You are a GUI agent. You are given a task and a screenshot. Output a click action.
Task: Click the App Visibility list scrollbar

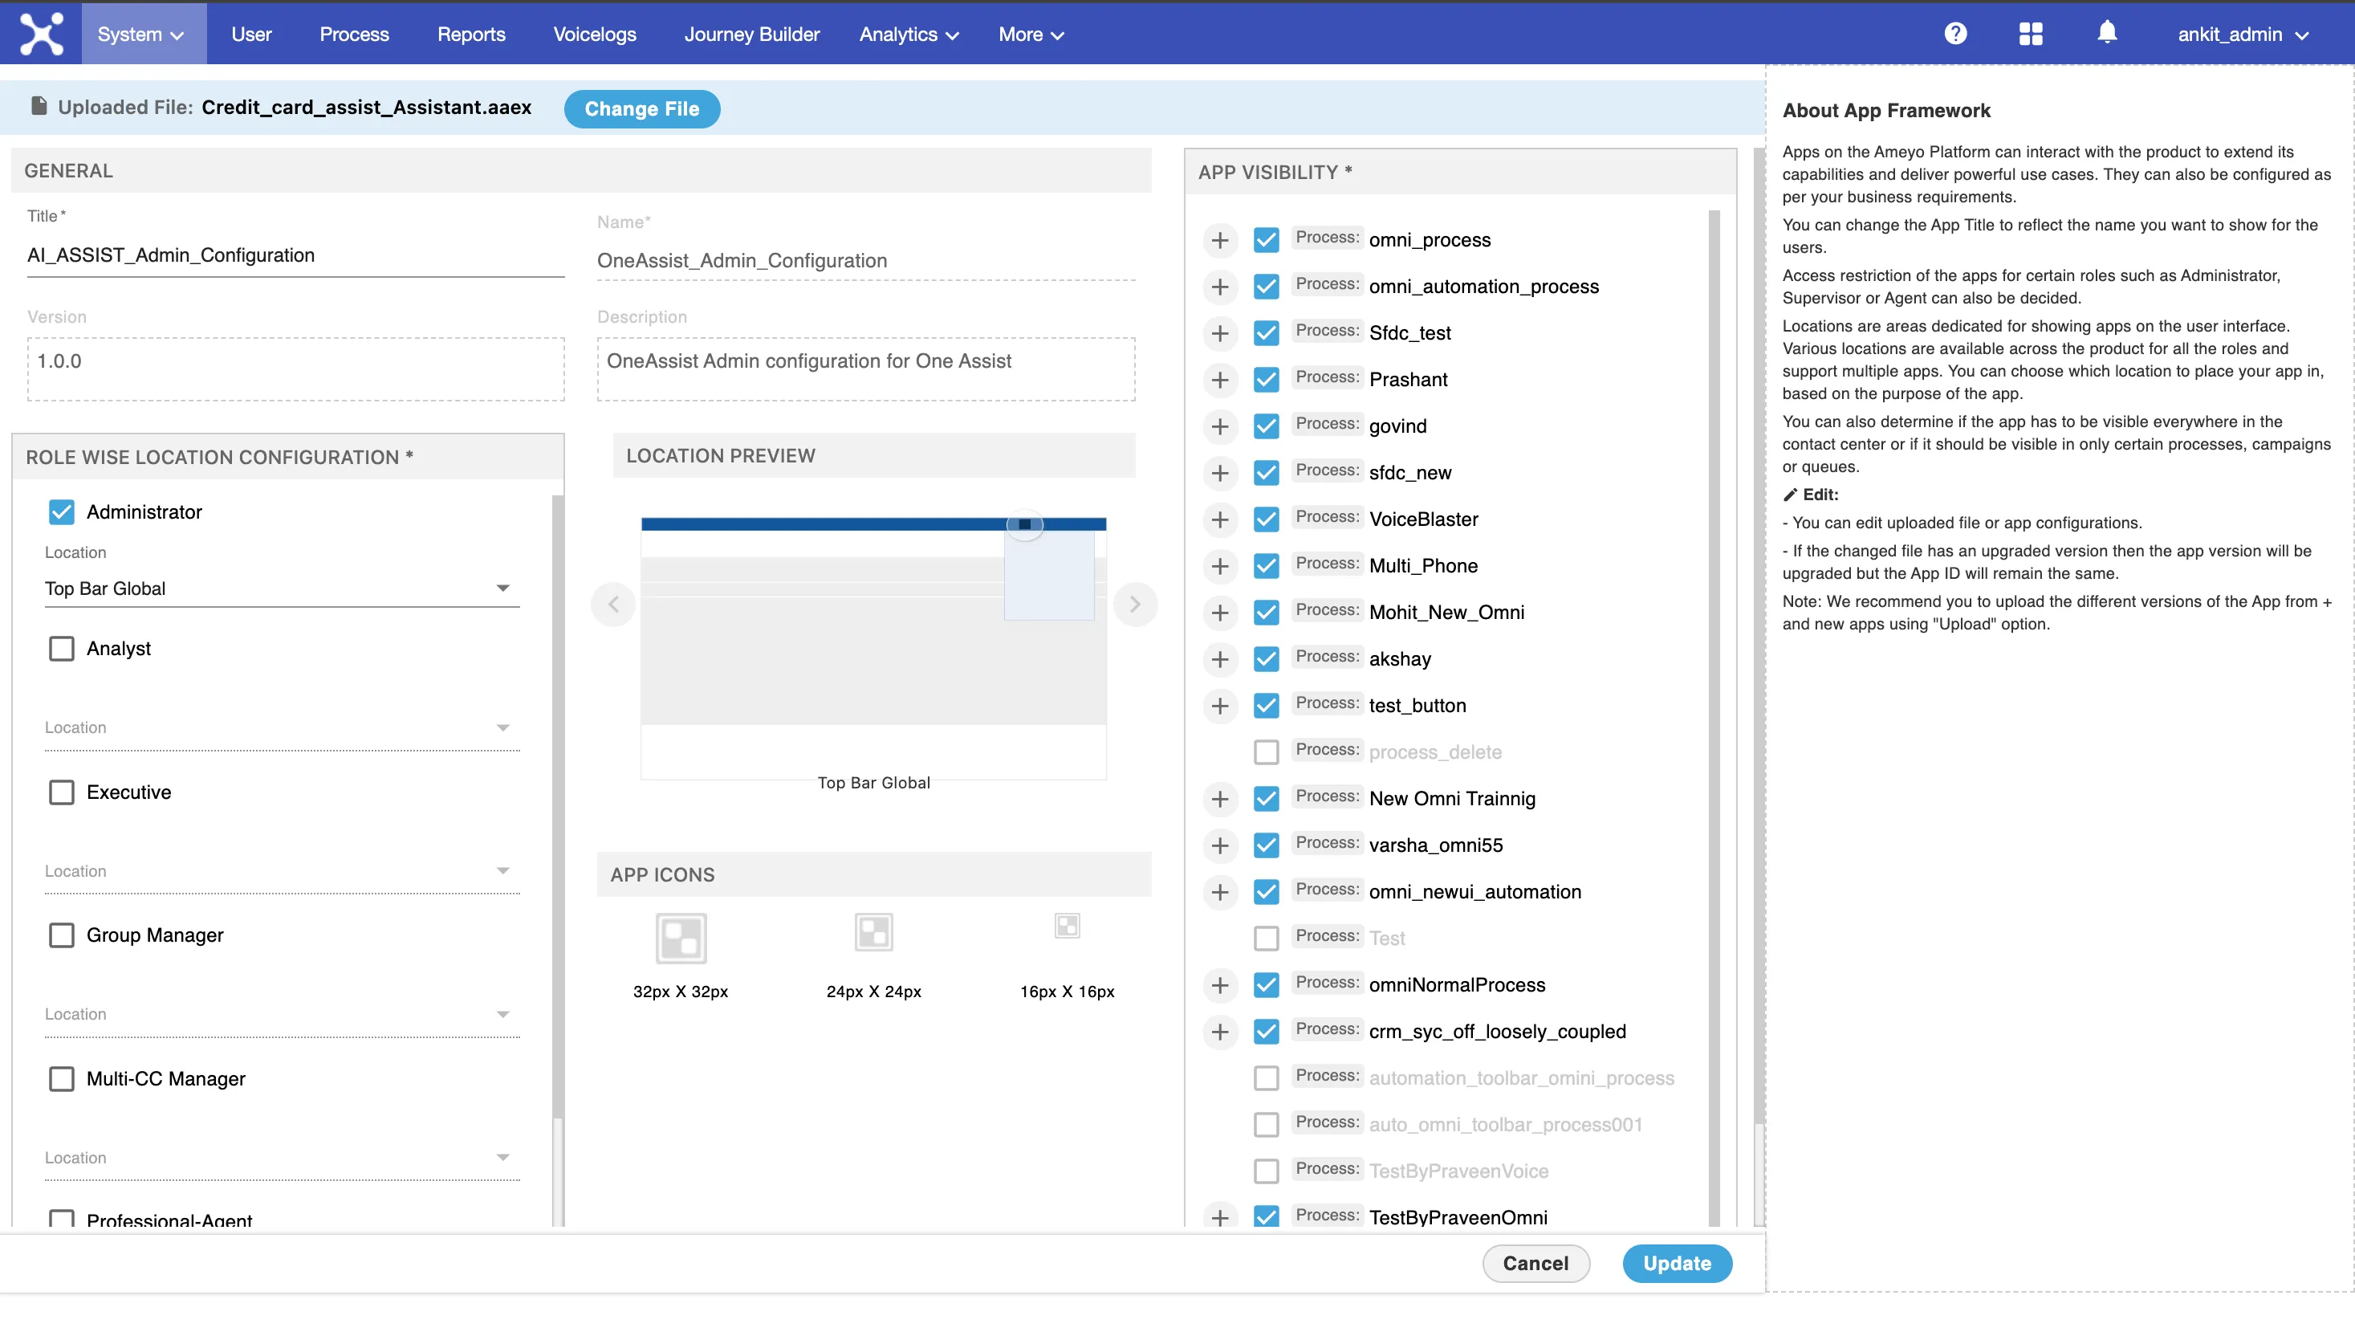click(1714, 718)
